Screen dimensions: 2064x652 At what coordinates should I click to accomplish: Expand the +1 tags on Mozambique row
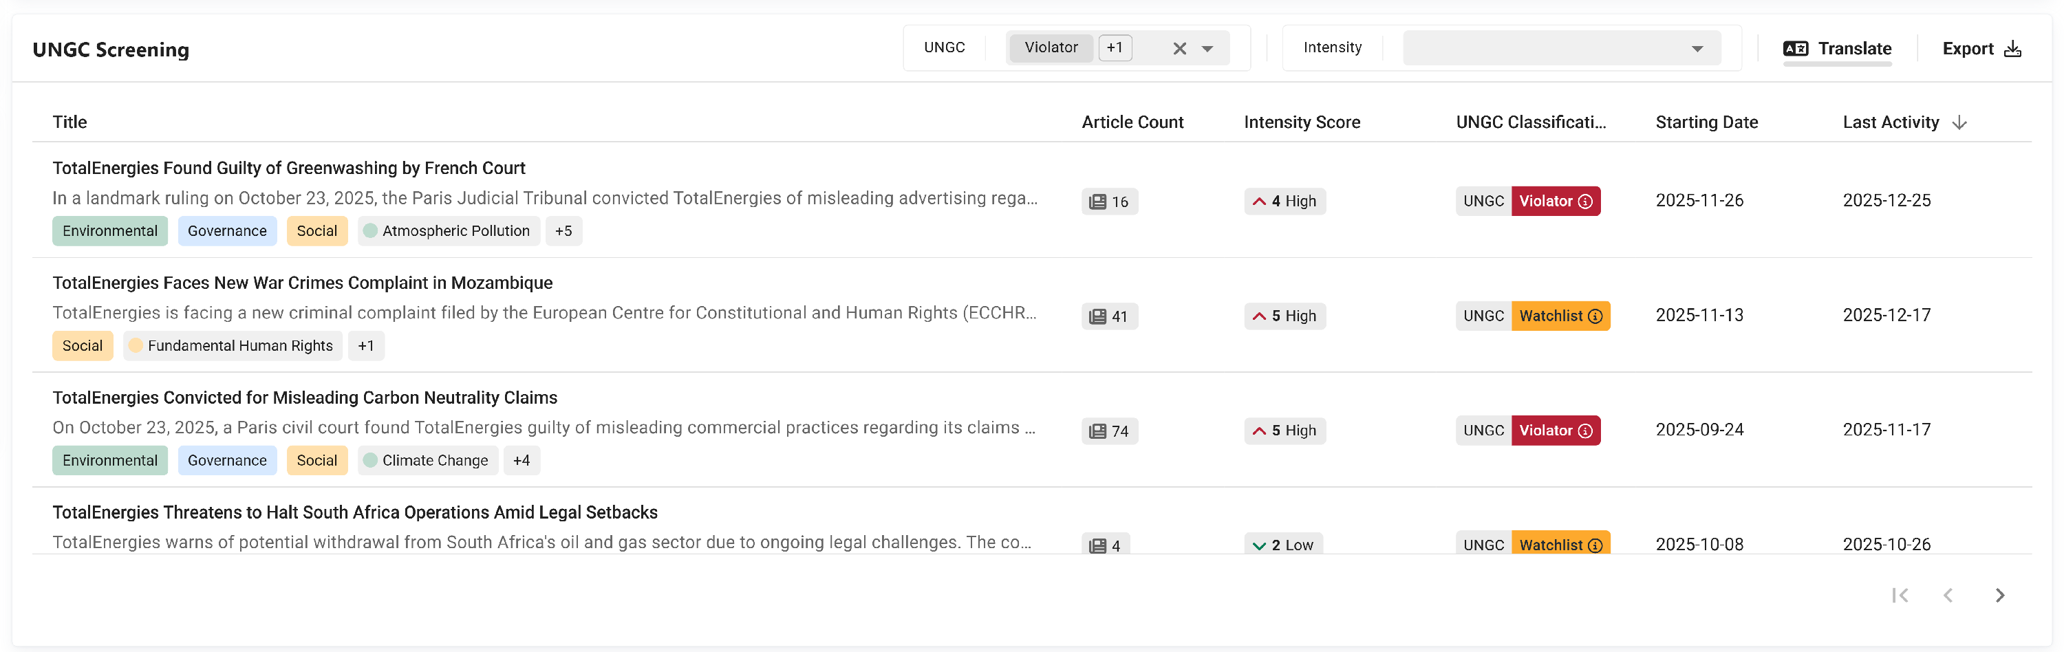[x=365, y=345]
